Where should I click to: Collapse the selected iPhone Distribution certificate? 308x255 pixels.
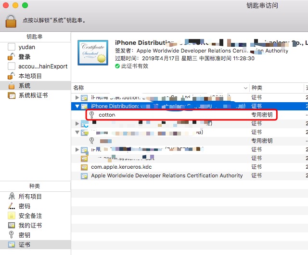click(x=77, y=106)
